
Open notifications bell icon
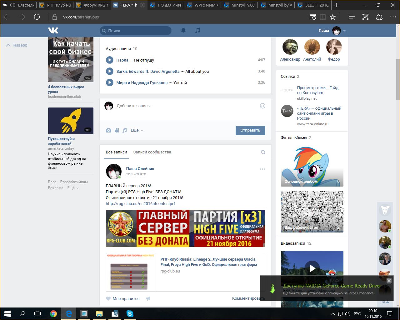[183, 30]
